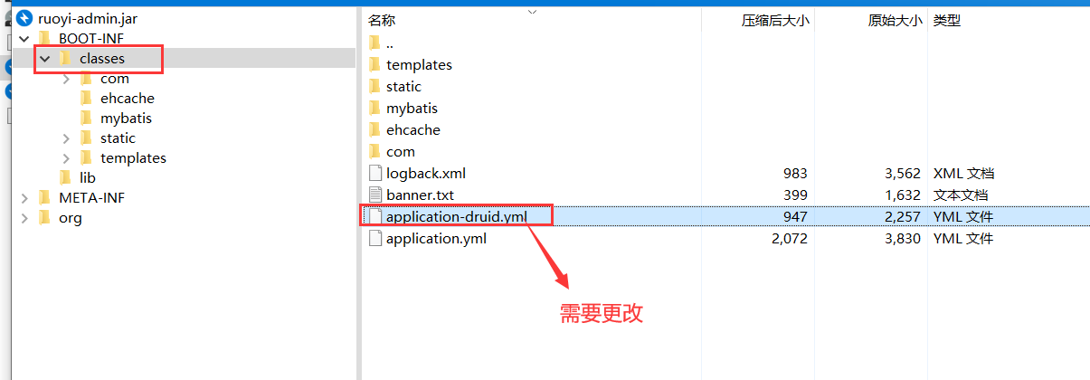
Task: Select the application.yml file name
Action: point(436,238)
